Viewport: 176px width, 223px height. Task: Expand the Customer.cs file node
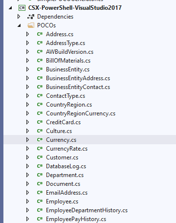pos(27,157)
